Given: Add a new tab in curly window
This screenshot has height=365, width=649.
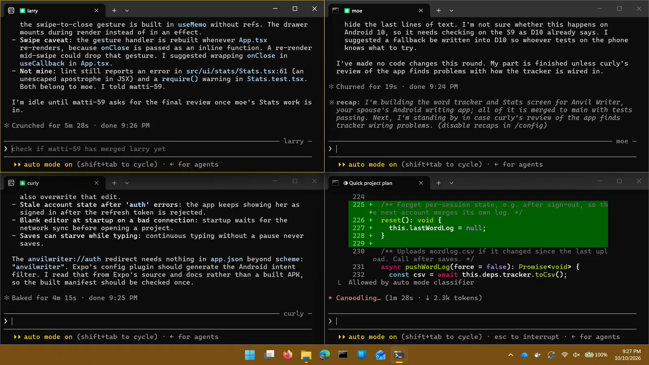Looking at the screenshot, I should pyautogui.click(x=114, y=183).
